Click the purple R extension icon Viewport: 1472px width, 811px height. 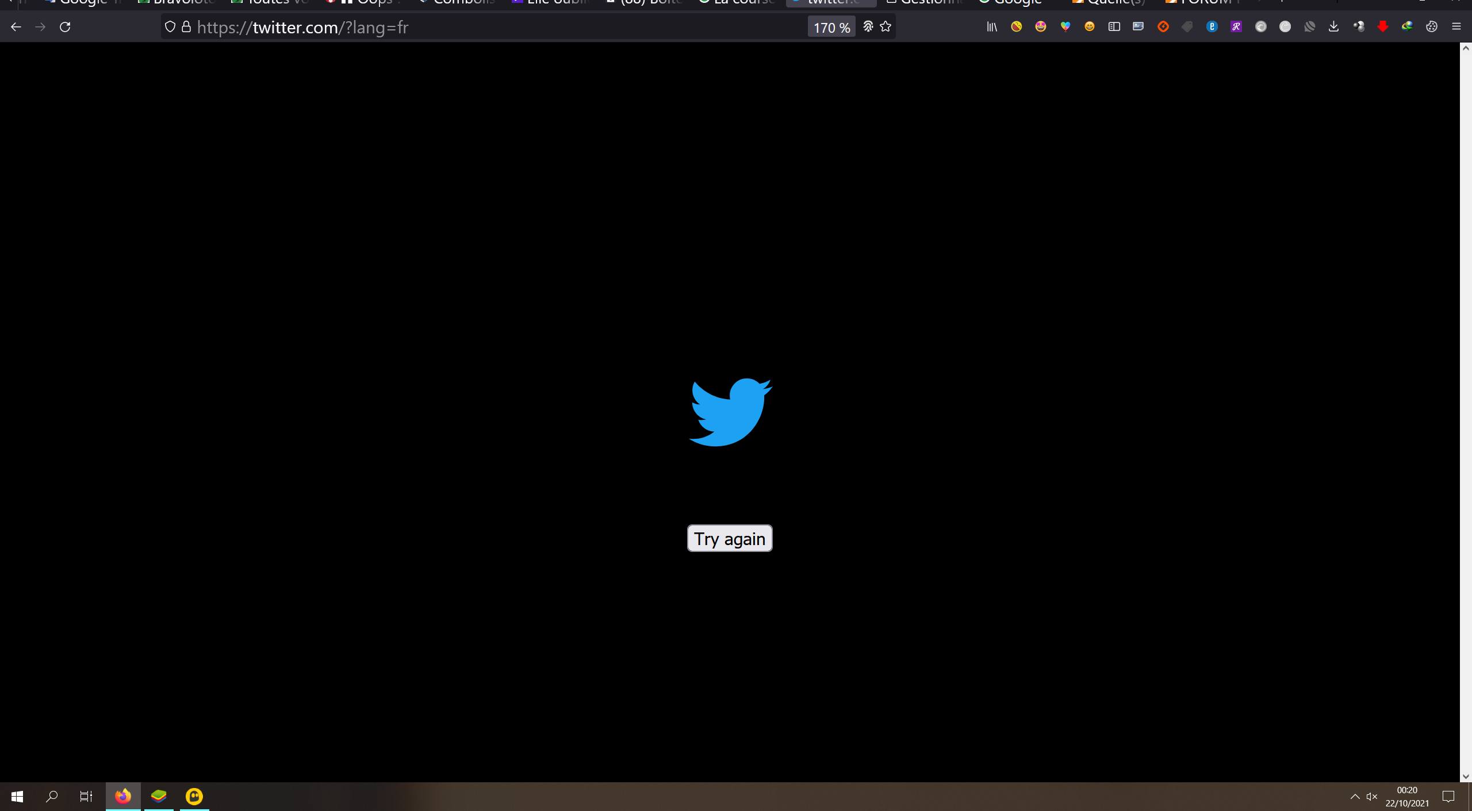click(1236, 26)
